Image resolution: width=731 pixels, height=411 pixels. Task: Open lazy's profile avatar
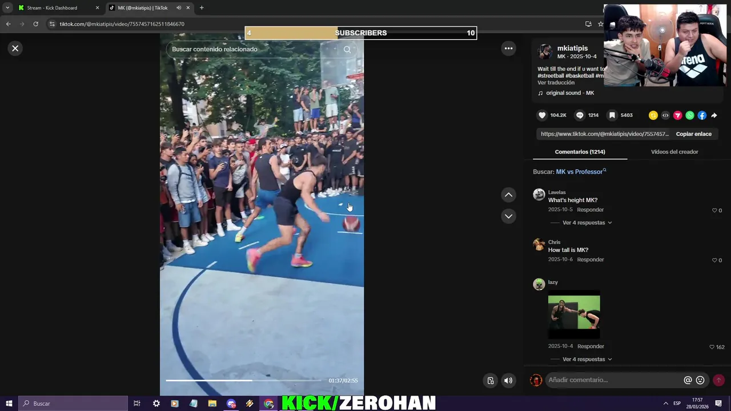click(539, 284)
